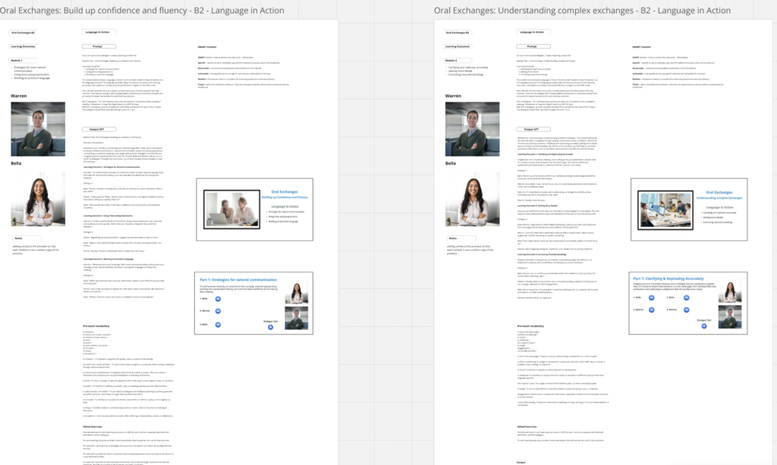
Task: Click the Module 2 label box
Action: click(x=458, y=60)
